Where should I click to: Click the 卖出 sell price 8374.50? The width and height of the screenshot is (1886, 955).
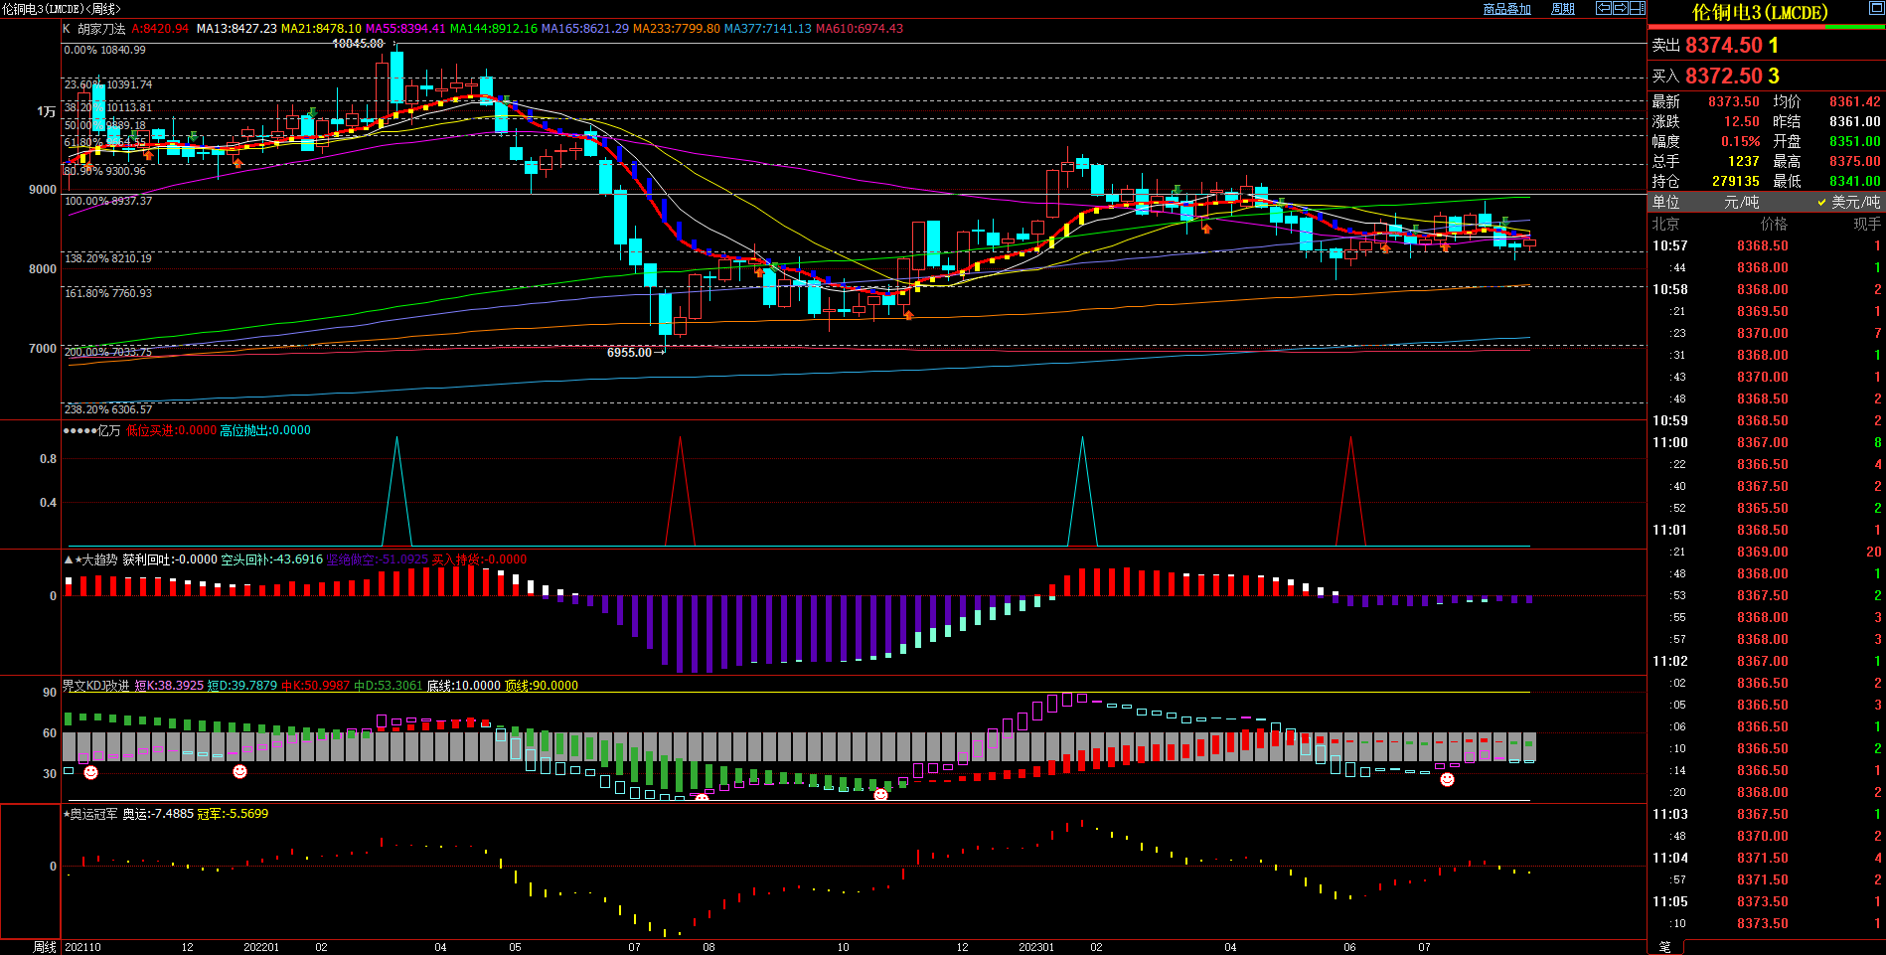(1723, 46)
